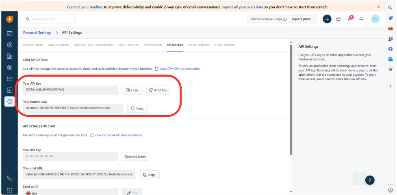The height and width of the screenshot is (195, 397).
Task: Close the top banner with the X
Action: (379, 7)
